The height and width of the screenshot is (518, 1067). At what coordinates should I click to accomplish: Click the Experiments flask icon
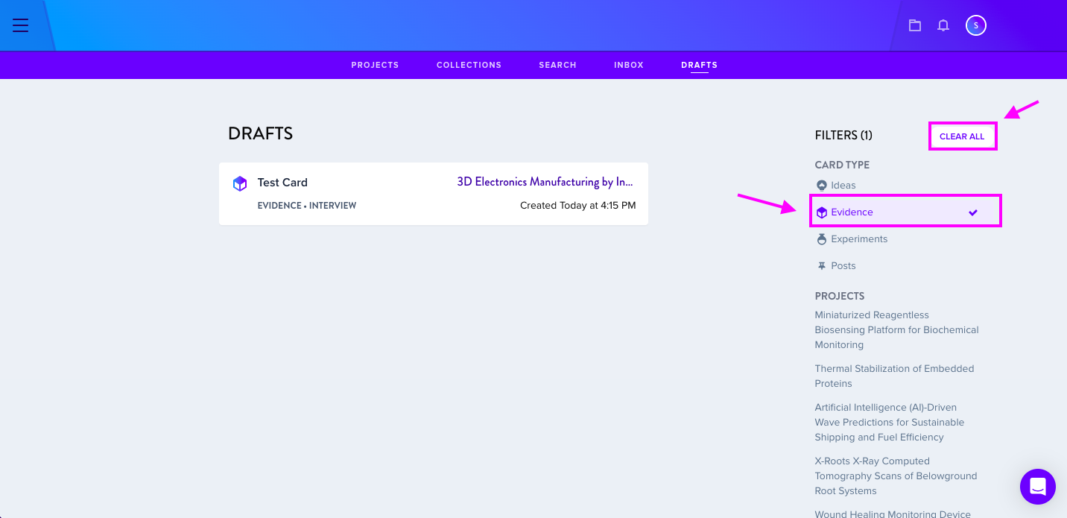[822, 239]
